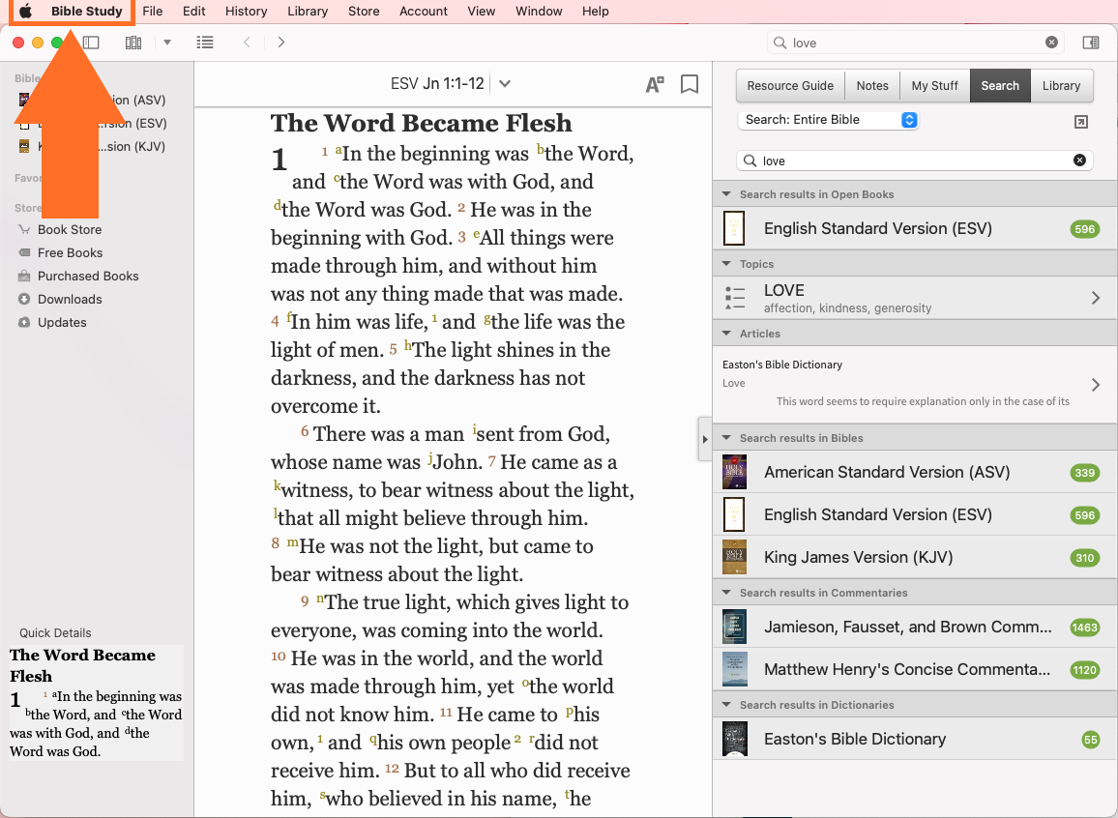Open Free Books in the sidebar
Screen dimensions: 1118x818
coord(70,253)
